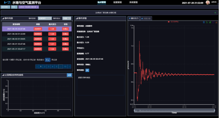Screen dimensions: 219x118
Task: Sort by 最大压力 column header
Action: [x=52, y=24]
